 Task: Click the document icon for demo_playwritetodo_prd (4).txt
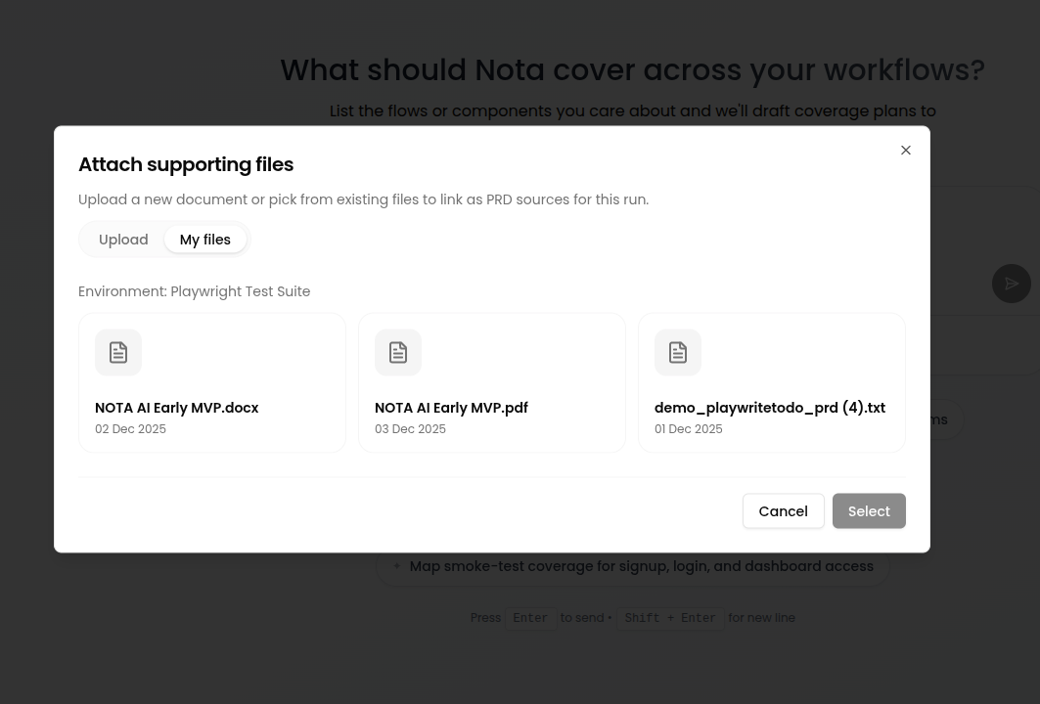(x=678, y=353)
